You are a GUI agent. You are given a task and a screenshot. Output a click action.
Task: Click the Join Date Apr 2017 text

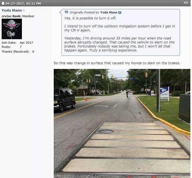click(x=17, y=43)
